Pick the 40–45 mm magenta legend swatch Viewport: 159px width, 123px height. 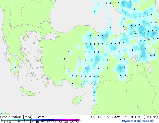click(x=68, y=120)
